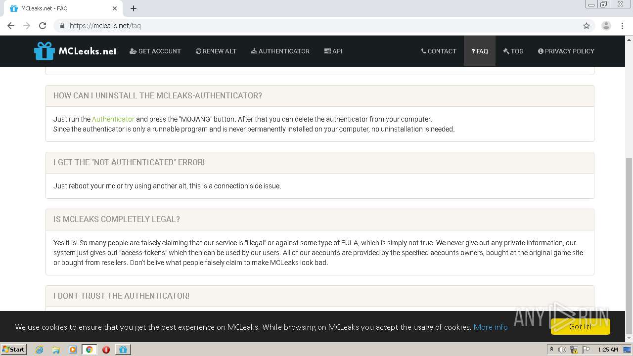Screen dimensions: 633x356
Task: Click the MCLeaks.net gift logo
Action: click(75, 51)
